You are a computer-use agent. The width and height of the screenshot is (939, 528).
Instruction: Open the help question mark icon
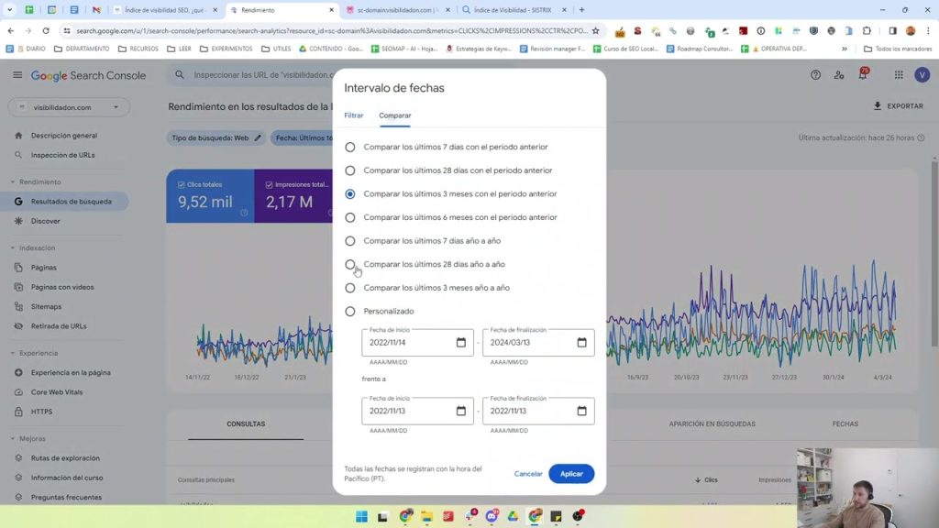[815, 75]
